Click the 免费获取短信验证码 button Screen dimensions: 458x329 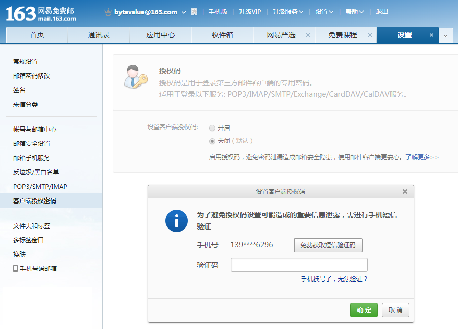[x=328, y=245]
